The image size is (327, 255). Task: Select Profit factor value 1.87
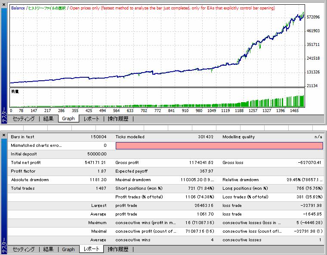[102, 171]
